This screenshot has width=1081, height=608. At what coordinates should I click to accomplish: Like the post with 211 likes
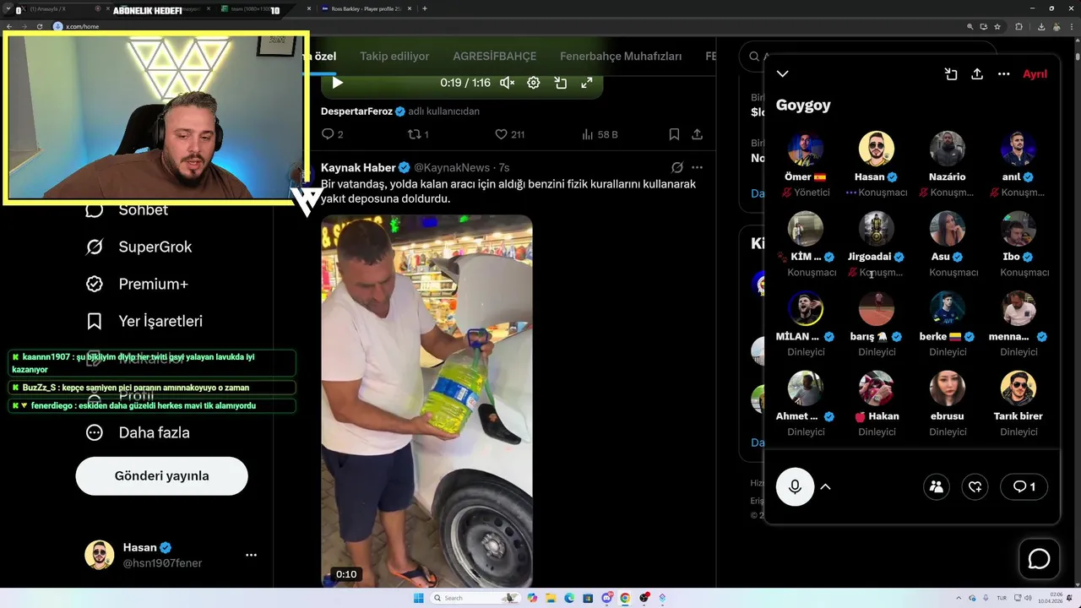[509, 134]
